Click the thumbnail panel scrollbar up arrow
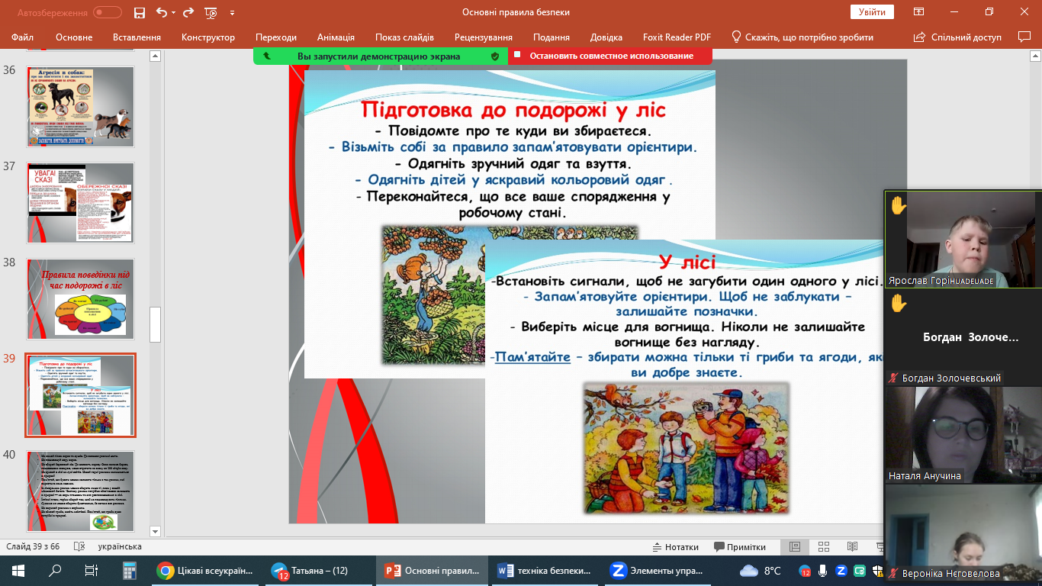This screenshot has width=1042, height=586. 155,56
